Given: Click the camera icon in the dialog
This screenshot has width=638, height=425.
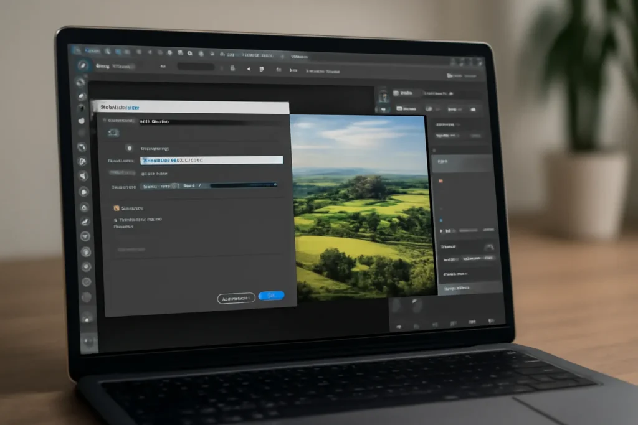Looking at the screenshot, I should (x=113, y=133).
